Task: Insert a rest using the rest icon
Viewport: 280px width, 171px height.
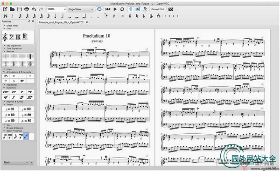Action: (x=114, y=16)
